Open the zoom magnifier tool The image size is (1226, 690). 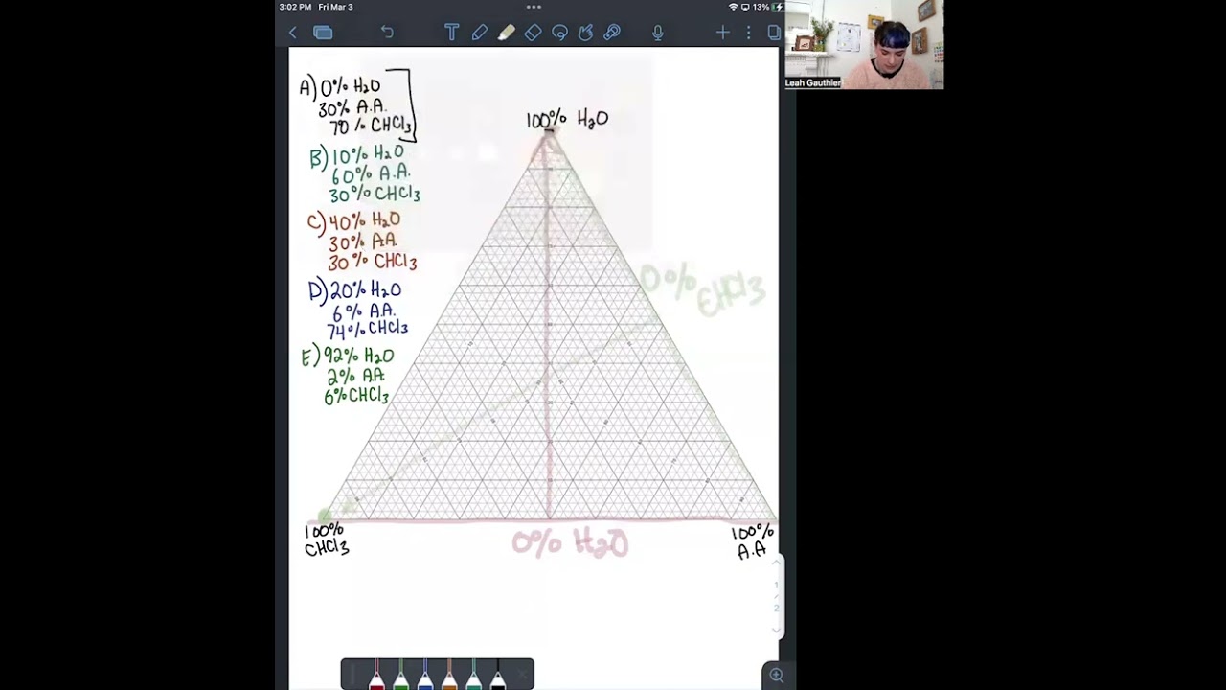(x=776, y=676)
